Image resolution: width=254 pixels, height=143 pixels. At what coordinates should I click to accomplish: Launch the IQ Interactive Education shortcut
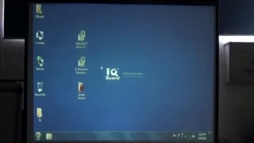tap(81, 65)
